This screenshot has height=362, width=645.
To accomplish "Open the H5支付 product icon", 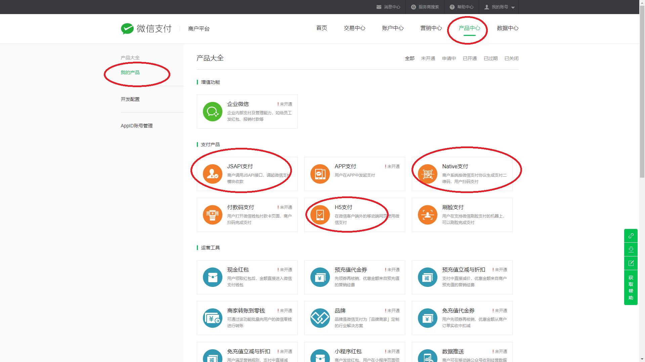I will [x=320, y=215].
